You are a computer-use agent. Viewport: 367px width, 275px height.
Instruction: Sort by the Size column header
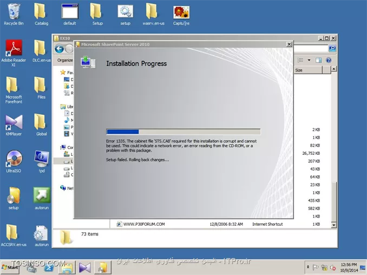308,70
